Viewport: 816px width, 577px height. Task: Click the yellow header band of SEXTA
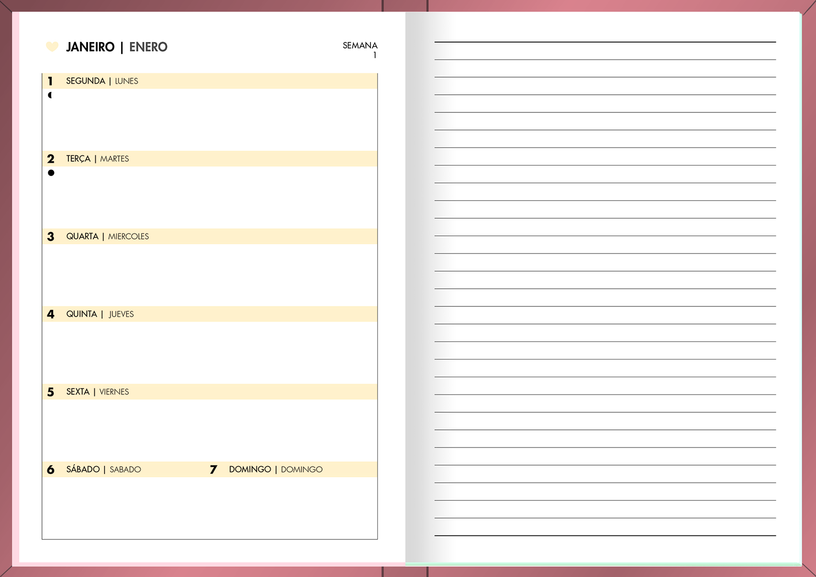tap(244, 392)
